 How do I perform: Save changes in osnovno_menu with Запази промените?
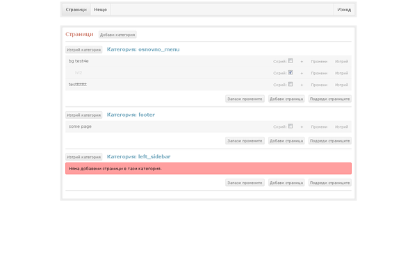point(245,99)
